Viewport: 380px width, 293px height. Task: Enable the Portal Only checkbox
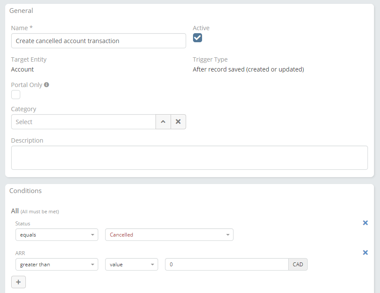point(16,94)
